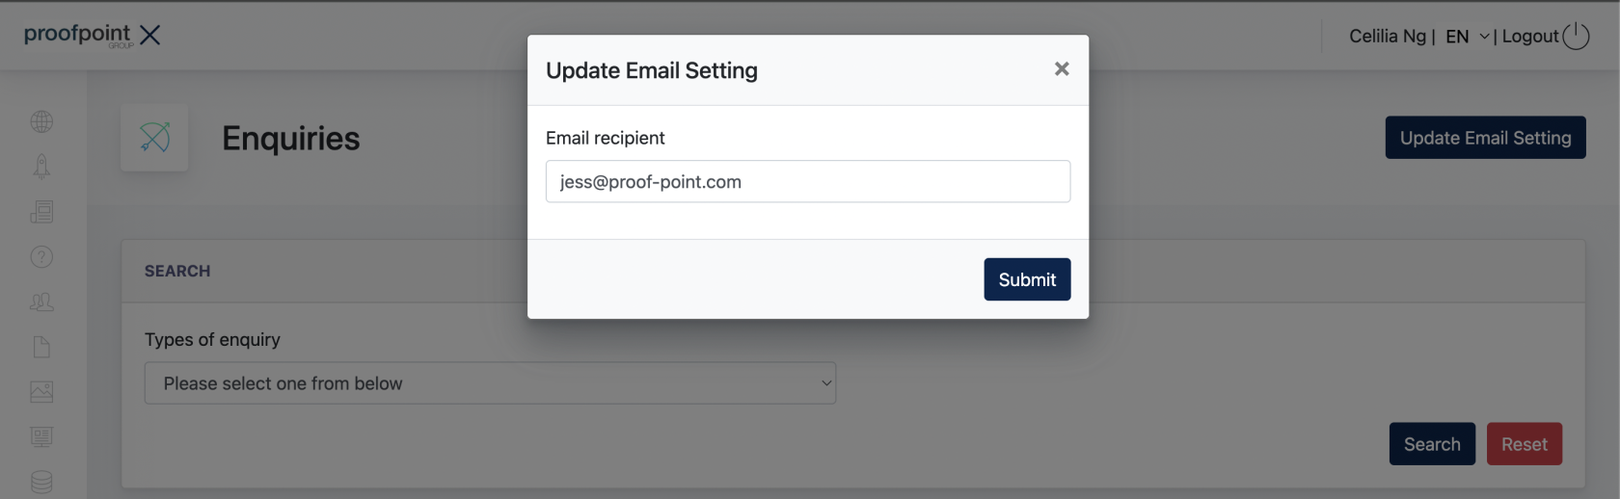Open the image gallery sidebar icon

coord(41,391)
